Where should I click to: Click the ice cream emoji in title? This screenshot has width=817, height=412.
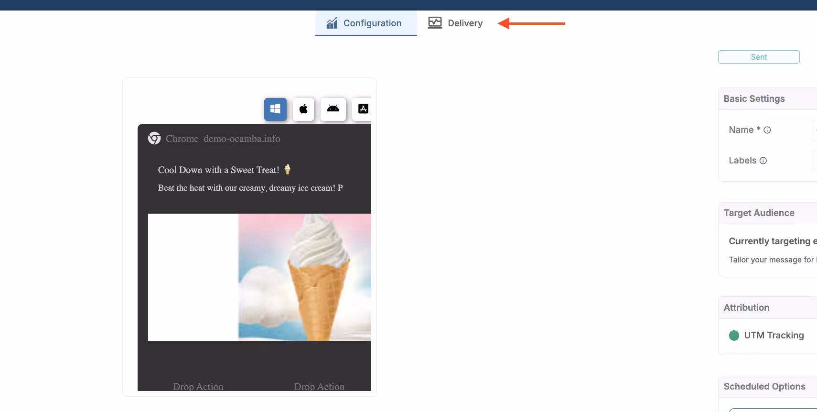tap(287, 170)
